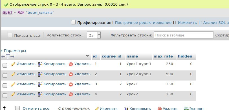Sort by the id column header
The height and width of the screenshot is (110, 229).
pyautogui.click(x=95, y=56)
